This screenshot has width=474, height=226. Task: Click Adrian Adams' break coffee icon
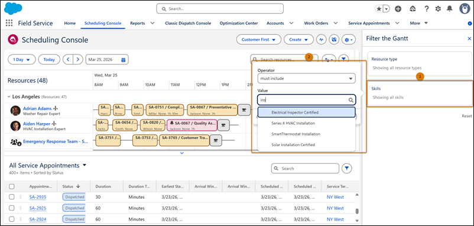244,110
